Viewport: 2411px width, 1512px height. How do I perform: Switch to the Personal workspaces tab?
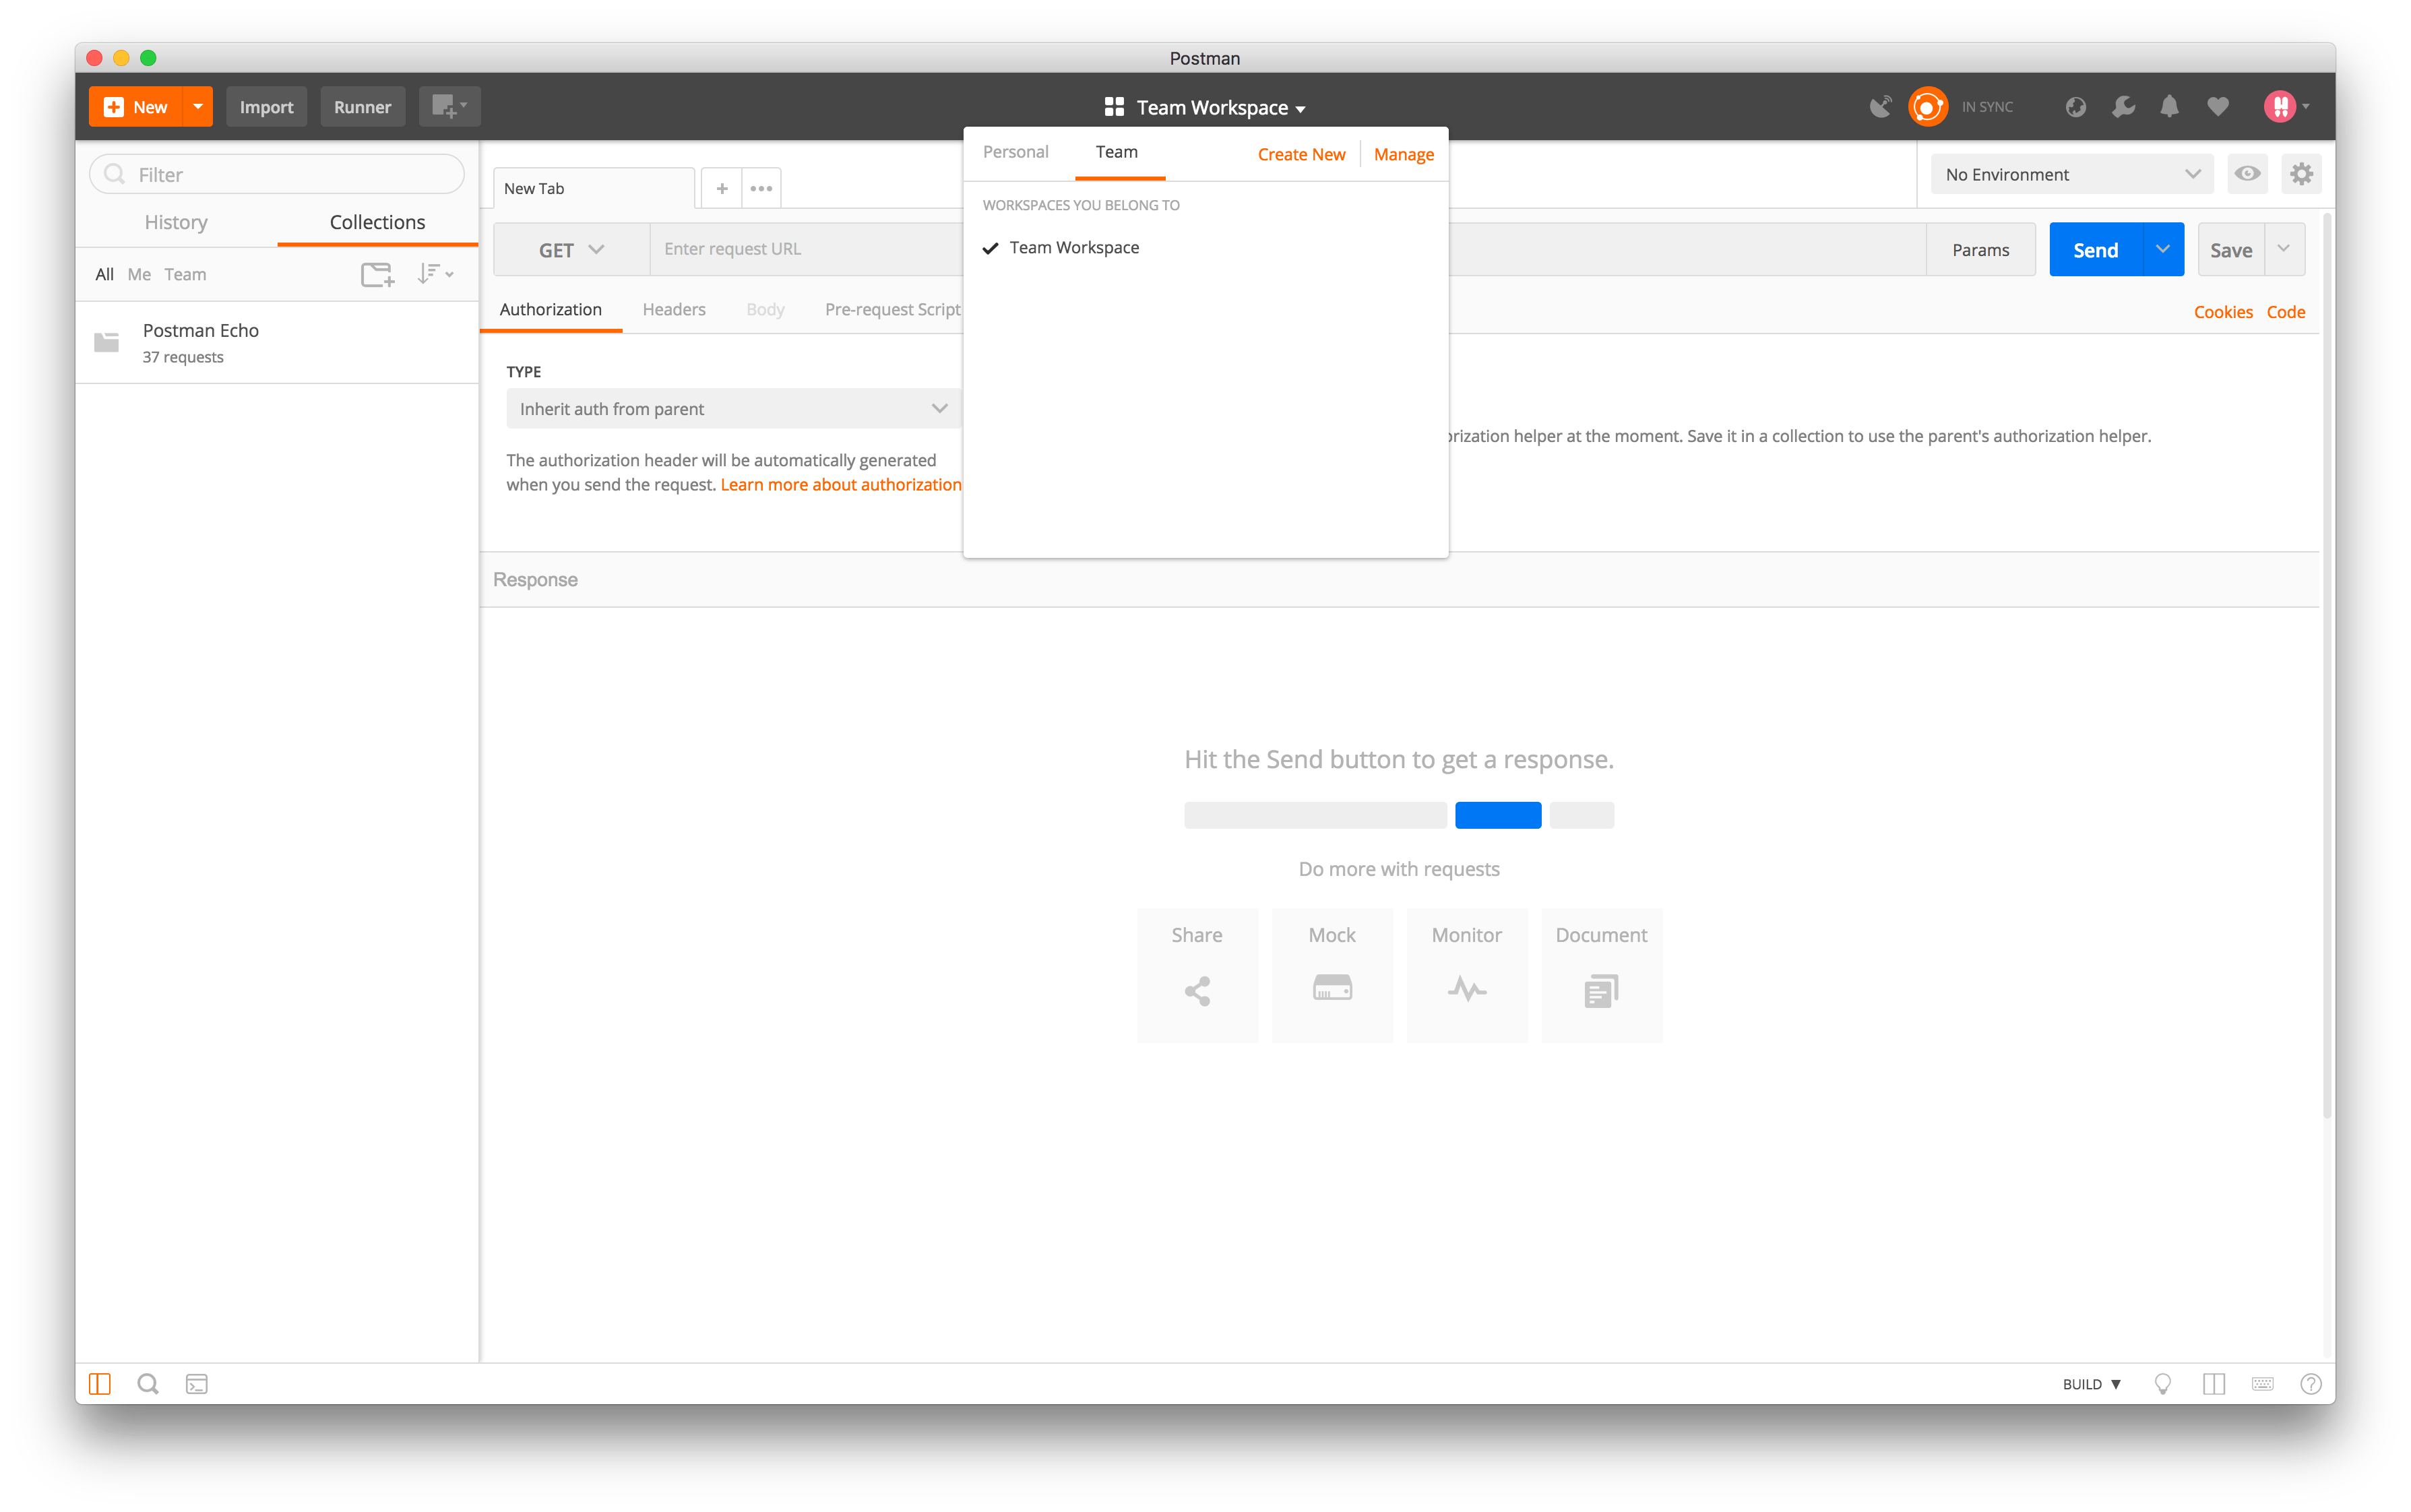1015,152
